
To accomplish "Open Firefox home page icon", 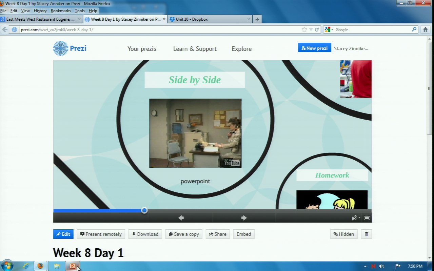I will point(425,29).
